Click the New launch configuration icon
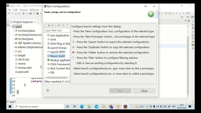The width and height of the screenshot is (201, 113). pos(46,25)
